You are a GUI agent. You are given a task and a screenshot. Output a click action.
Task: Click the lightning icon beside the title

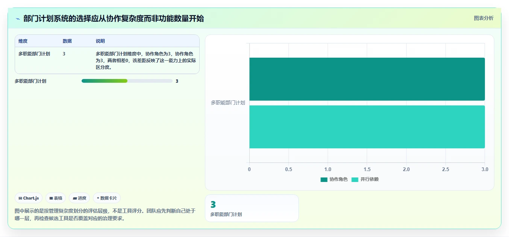click(x=18, y=19)
